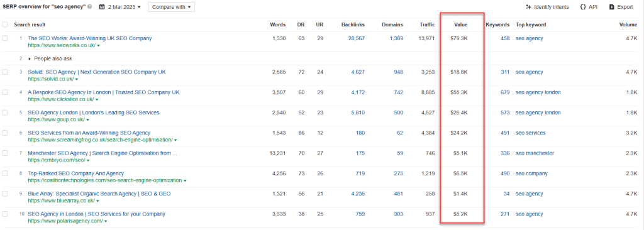Open the https://www.polarisagency.com/ URL link
This screenshot has width=644, height=230.
point(65,221)
